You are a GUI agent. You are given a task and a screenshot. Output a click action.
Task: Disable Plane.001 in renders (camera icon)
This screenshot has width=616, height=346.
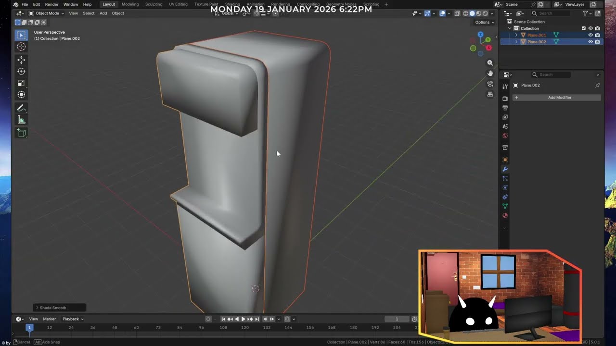coord(597,35)
